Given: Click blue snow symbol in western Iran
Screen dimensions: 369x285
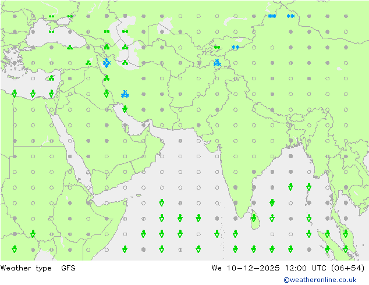Looking at the screenshot, I should pyautogui.click(x=125, y=94).
